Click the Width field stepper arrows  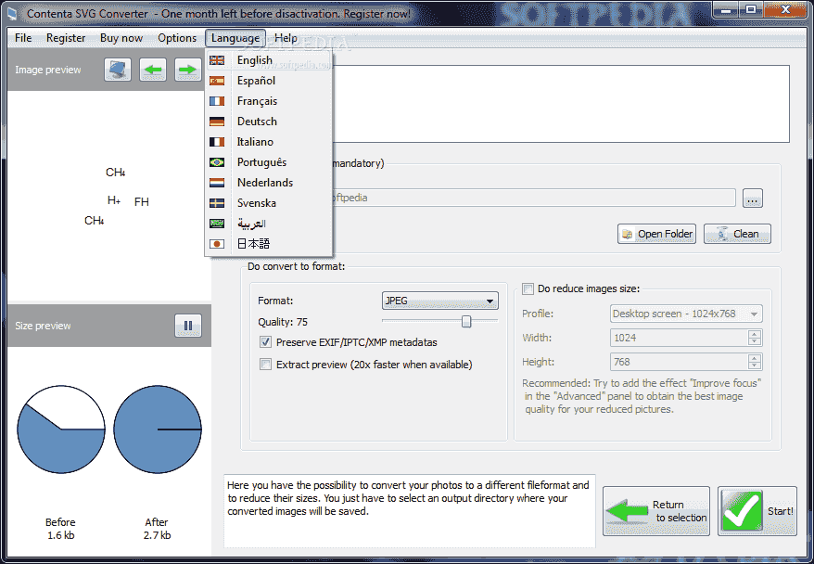pyautogui.click(x=756, y=338)
